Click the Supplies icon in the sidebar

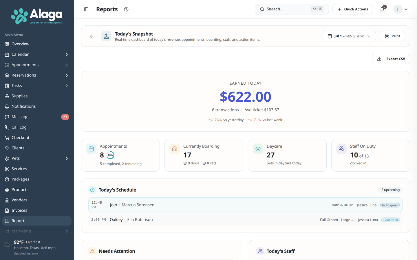[7, 96]
